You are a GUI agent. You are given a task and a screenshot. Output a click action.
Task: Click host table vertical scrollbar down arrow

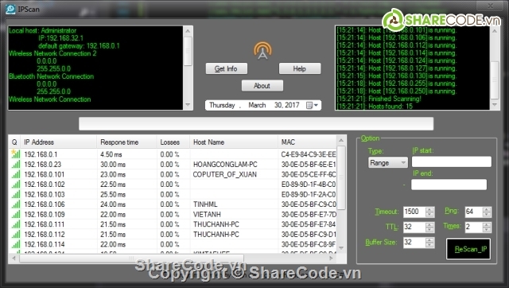click(341, 248)
